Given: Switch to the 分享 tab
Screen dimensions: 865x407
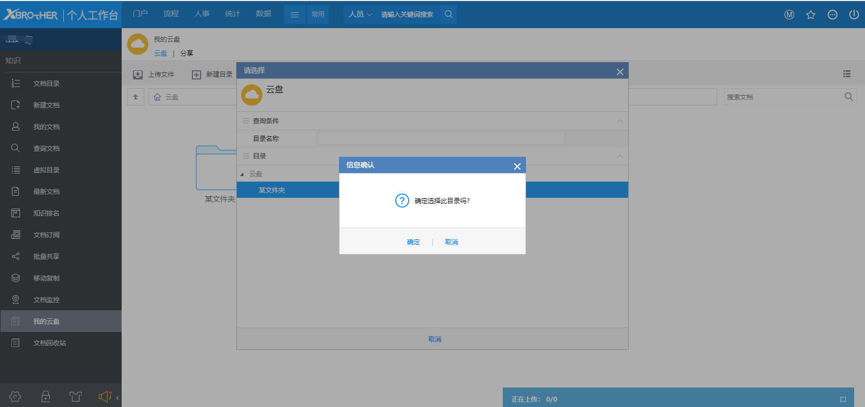Looking at the screenshot, I should pyautogui.click(x=187, y=53).
